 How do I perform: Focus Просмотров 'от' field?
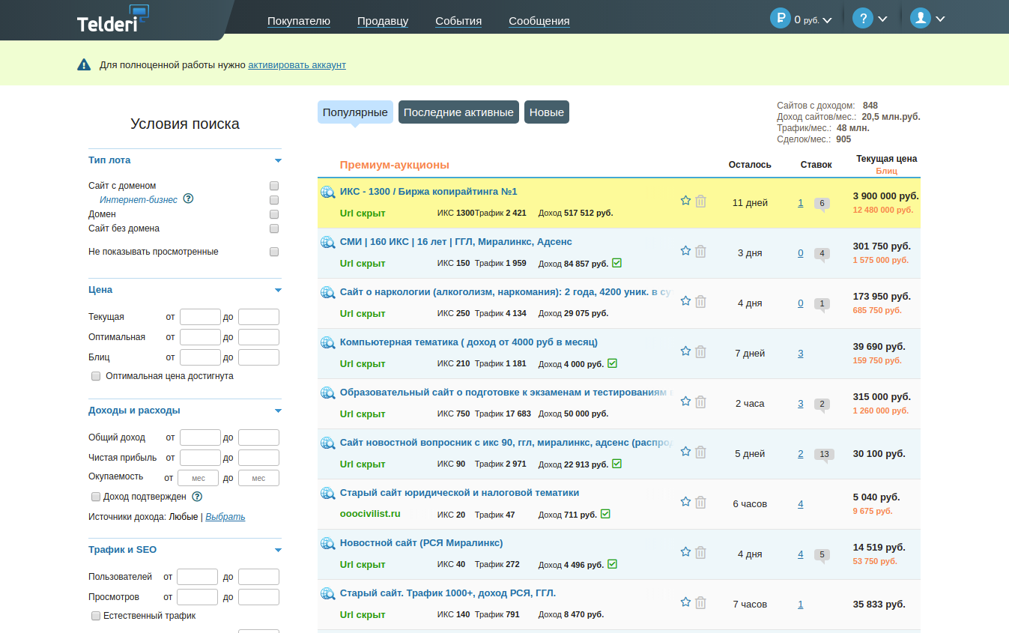pyautogui.click(x=197, y=597)
